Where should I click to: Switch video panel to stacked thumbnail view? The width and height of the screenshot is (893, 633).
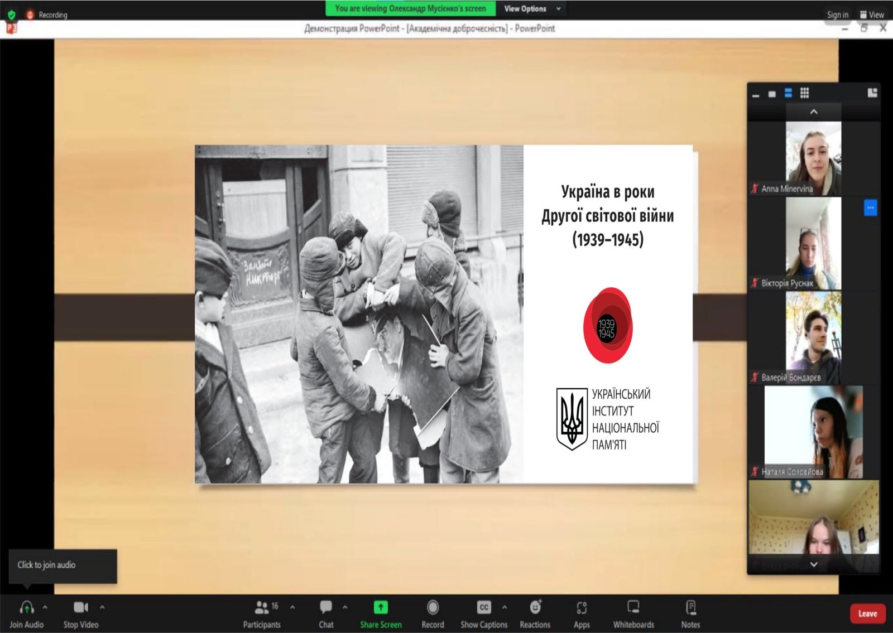[788, 93]
